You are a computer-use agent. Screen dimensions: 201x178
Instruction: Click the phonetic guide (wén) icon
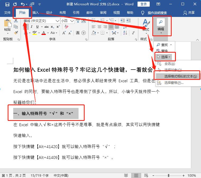click(78, 21)
